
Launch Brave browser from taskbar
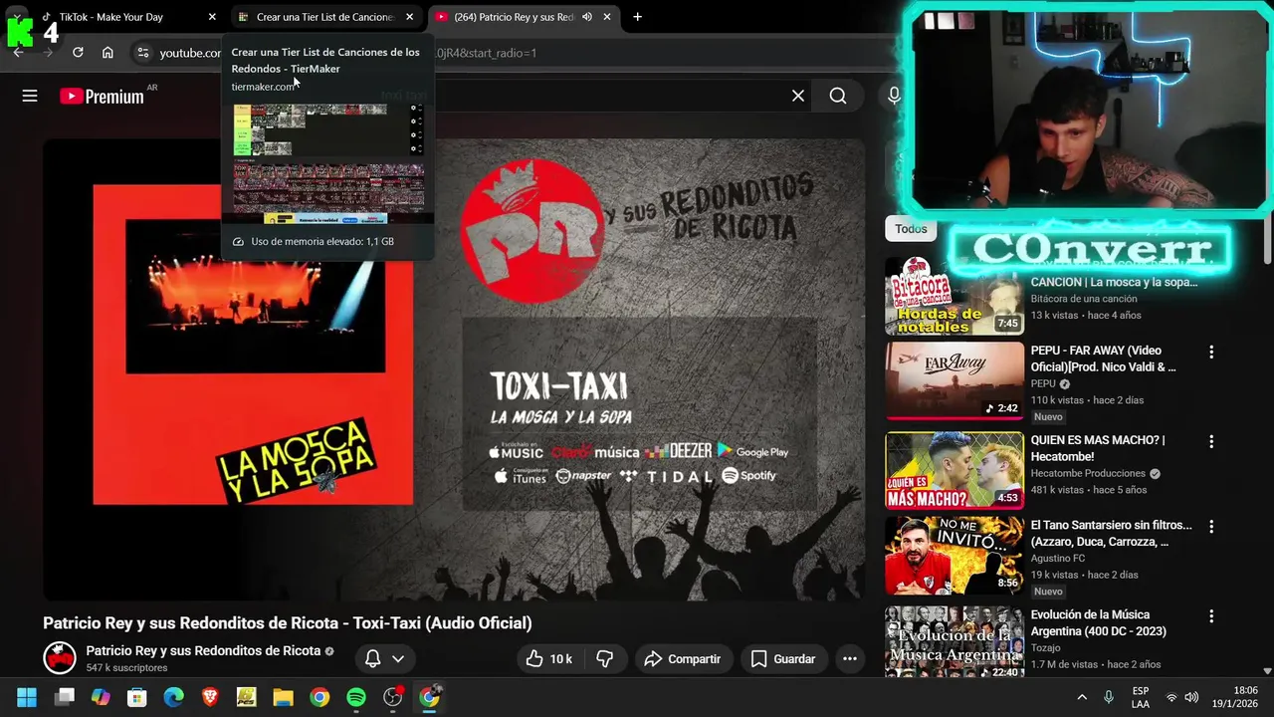pyautogui.click(x=210, y=697)
